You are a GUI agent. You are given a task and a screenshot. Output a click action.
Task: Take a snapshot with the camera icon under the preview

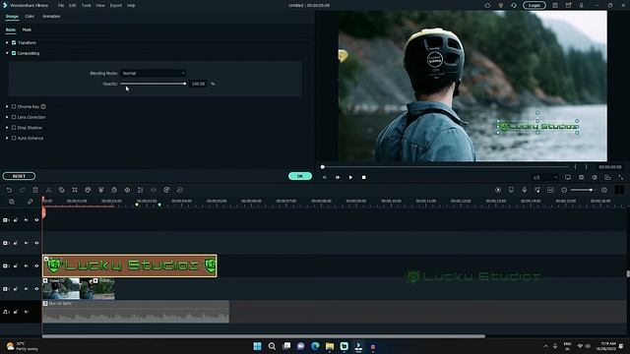coord(582,177)
